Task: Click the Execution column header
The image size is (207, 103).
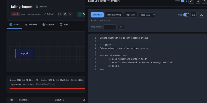Action: click(x=59, y=100)
